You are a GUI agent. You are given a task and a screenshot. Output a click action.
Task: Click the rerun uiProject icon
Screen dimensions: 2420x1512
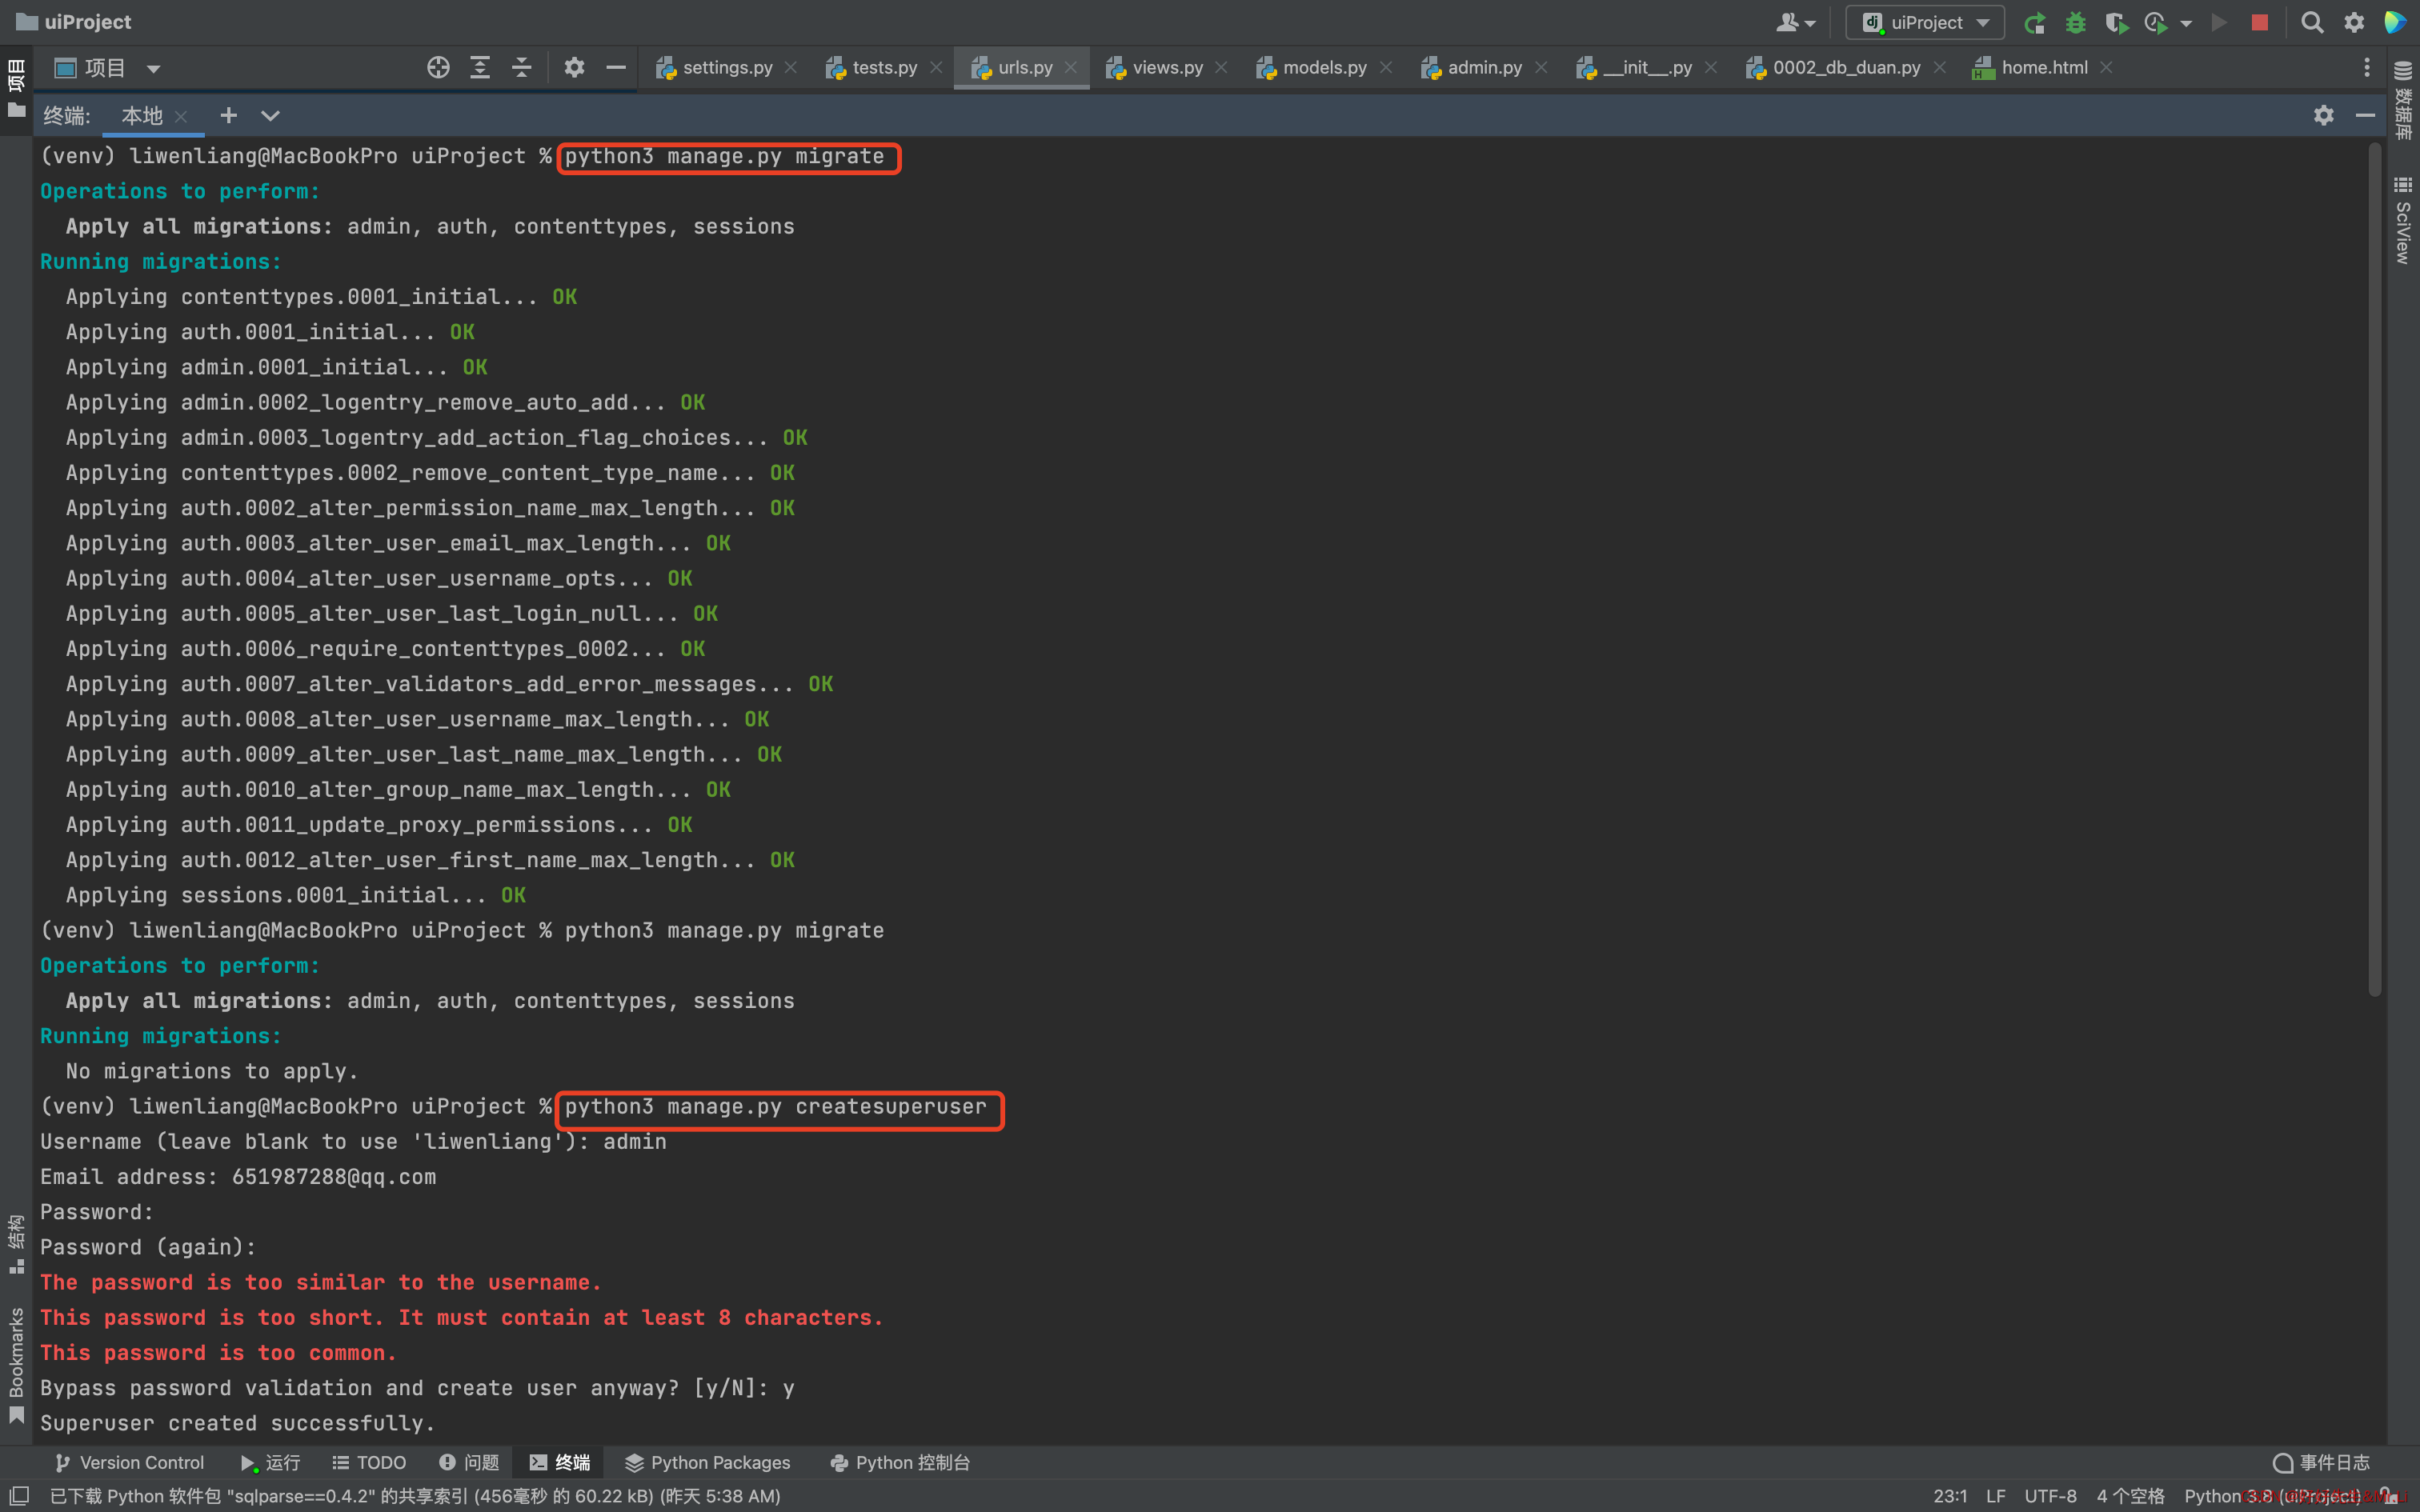[2034, 22]
